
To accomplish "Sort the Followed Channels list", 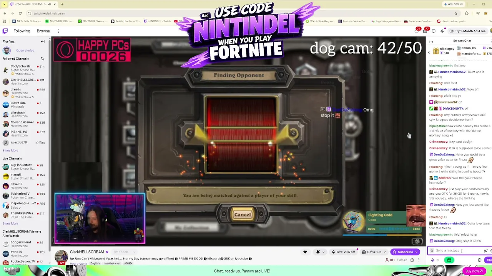I will pyautogui.click(x=42, y=59).
